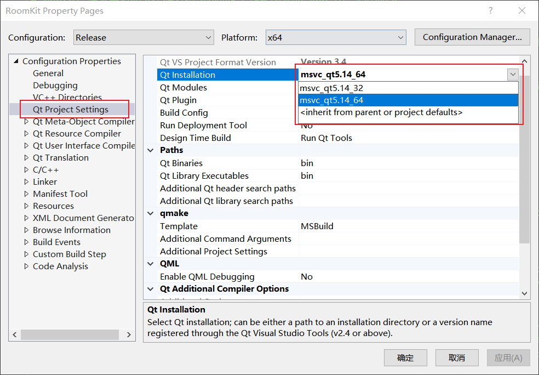Choose msvc_qt5.14_64 from the dropdown list
The width and height of the screenshot is (539, 375).
tap(409, 100)
